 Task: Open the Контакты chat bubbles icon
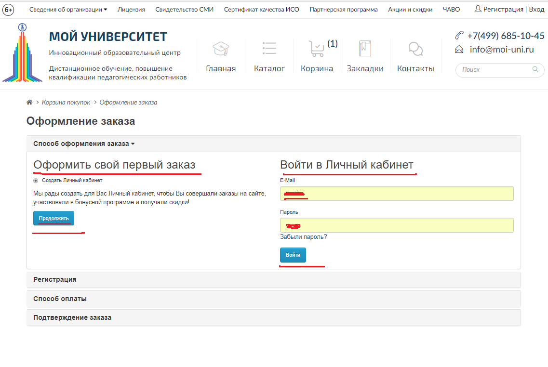[415, 49]
